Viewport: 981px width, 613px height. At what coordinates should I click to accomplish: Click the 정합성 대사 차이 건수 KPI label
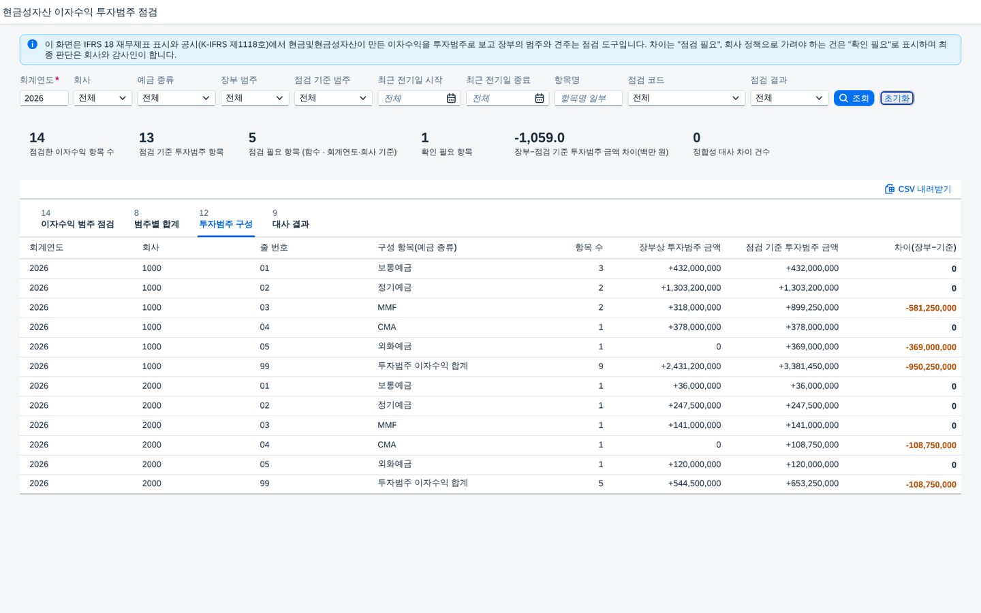coord(731,152)
